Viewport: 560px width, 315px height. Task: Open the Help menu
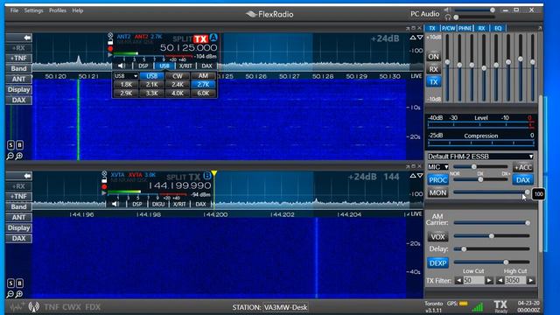click(78, 10)
